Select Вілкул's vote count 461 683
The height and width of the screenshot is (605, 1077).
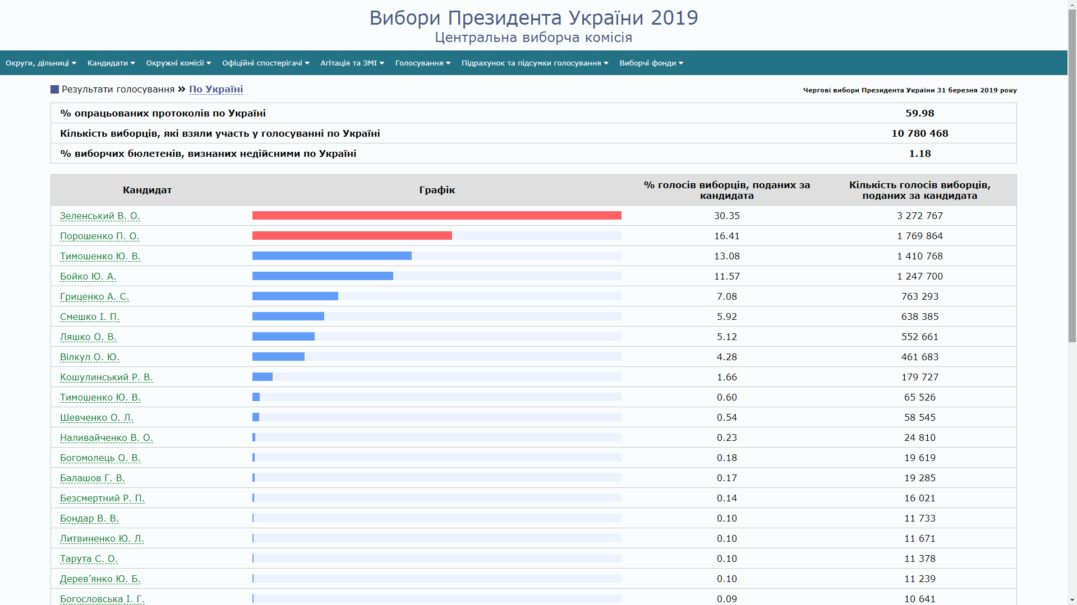click(x=920, y=357)
